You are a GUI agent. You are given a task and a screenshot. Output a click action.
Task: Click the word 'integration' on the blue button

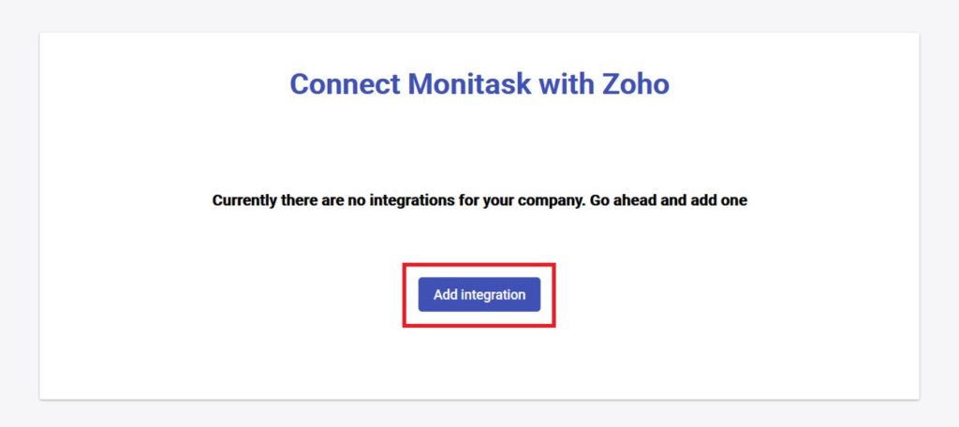click(x=493, y=294)
